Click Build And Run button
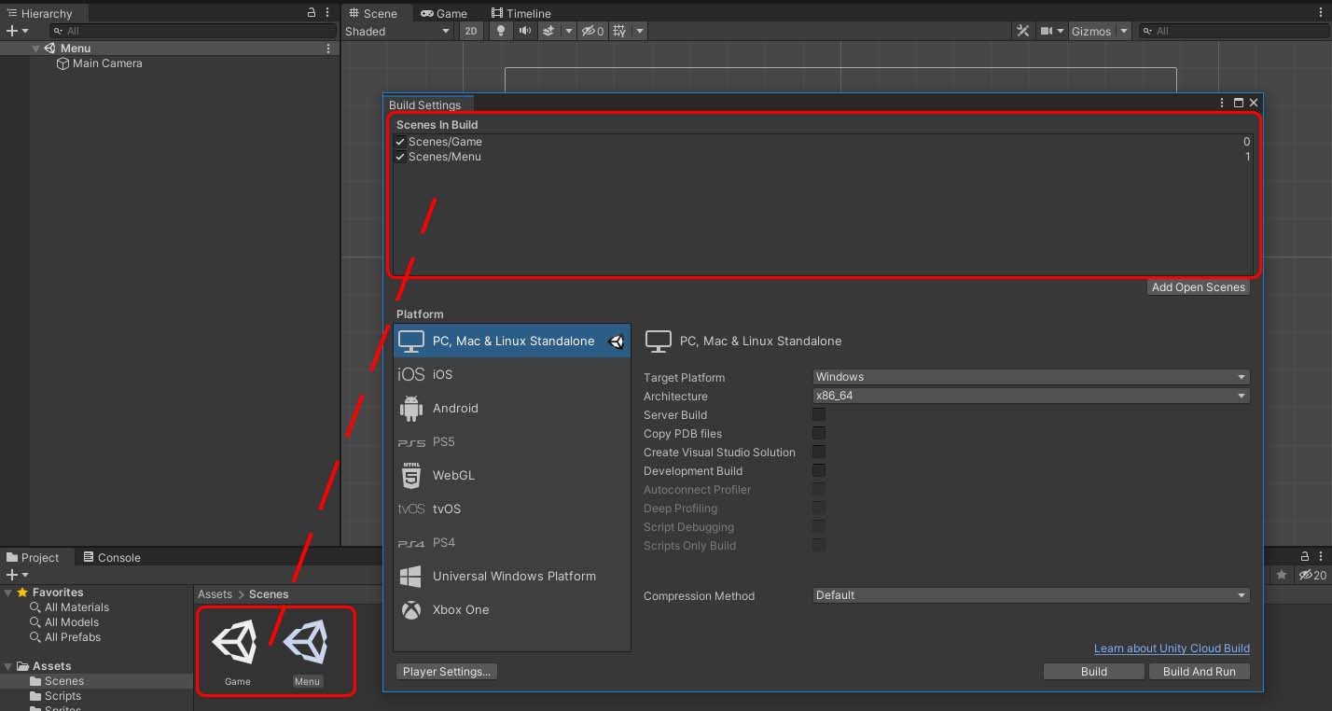 click(1200, 672)
